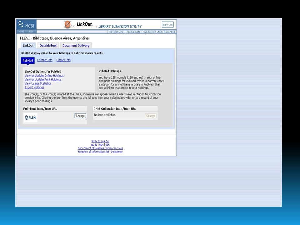Open Journal Lists

[133, 32]
